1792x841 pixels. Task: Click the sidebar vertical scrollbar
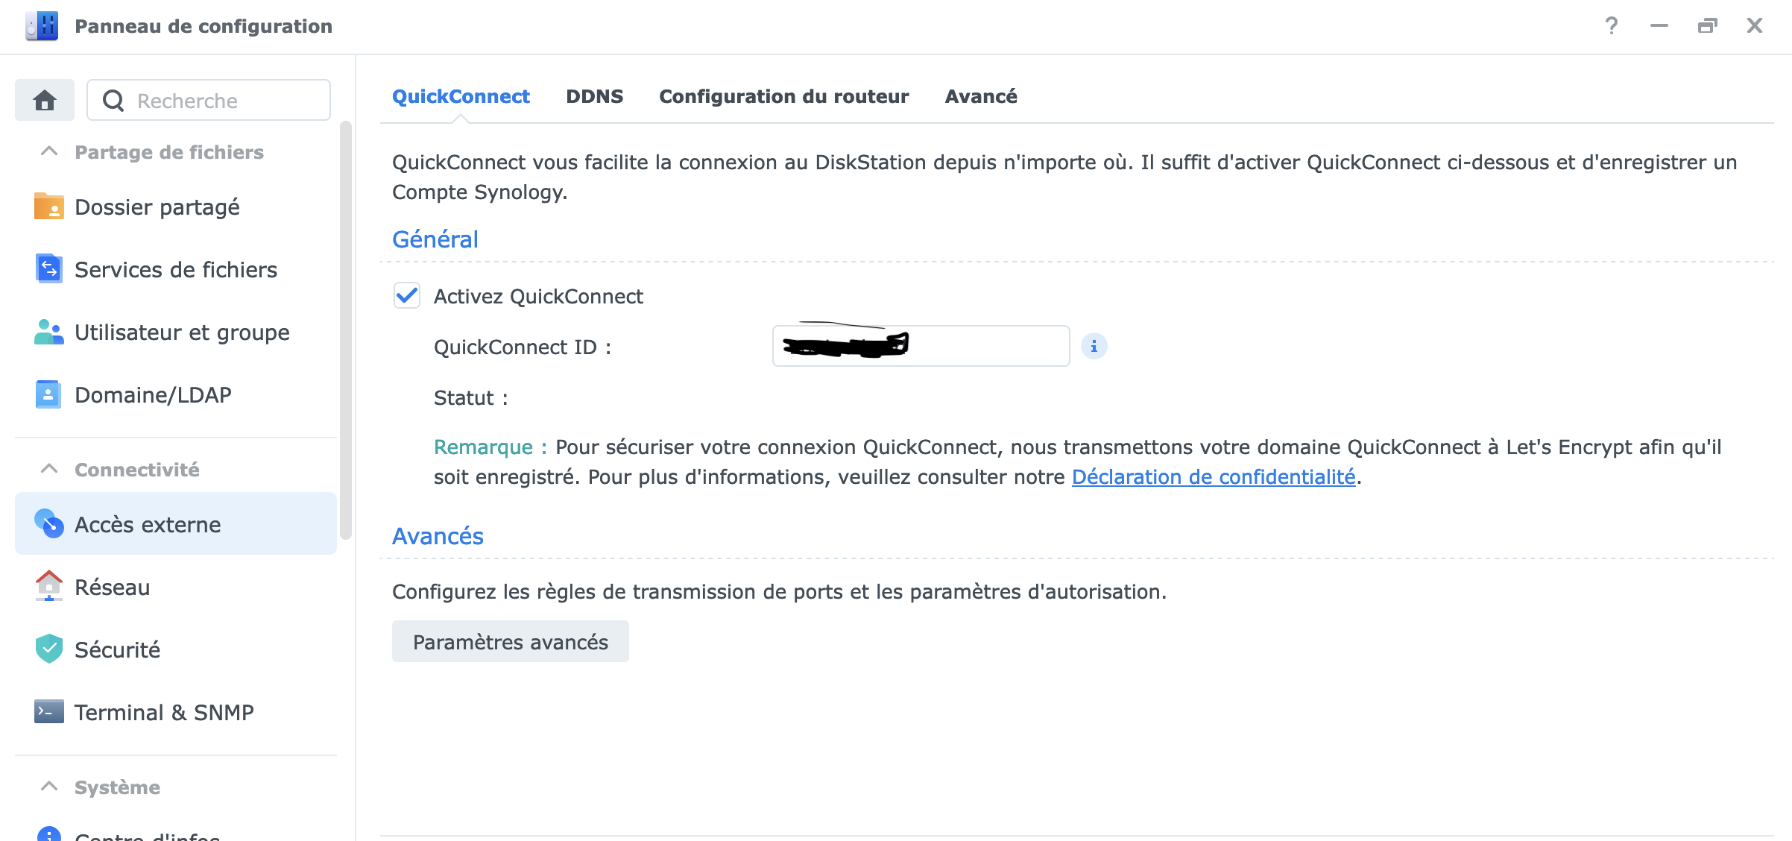pos(345,328)
